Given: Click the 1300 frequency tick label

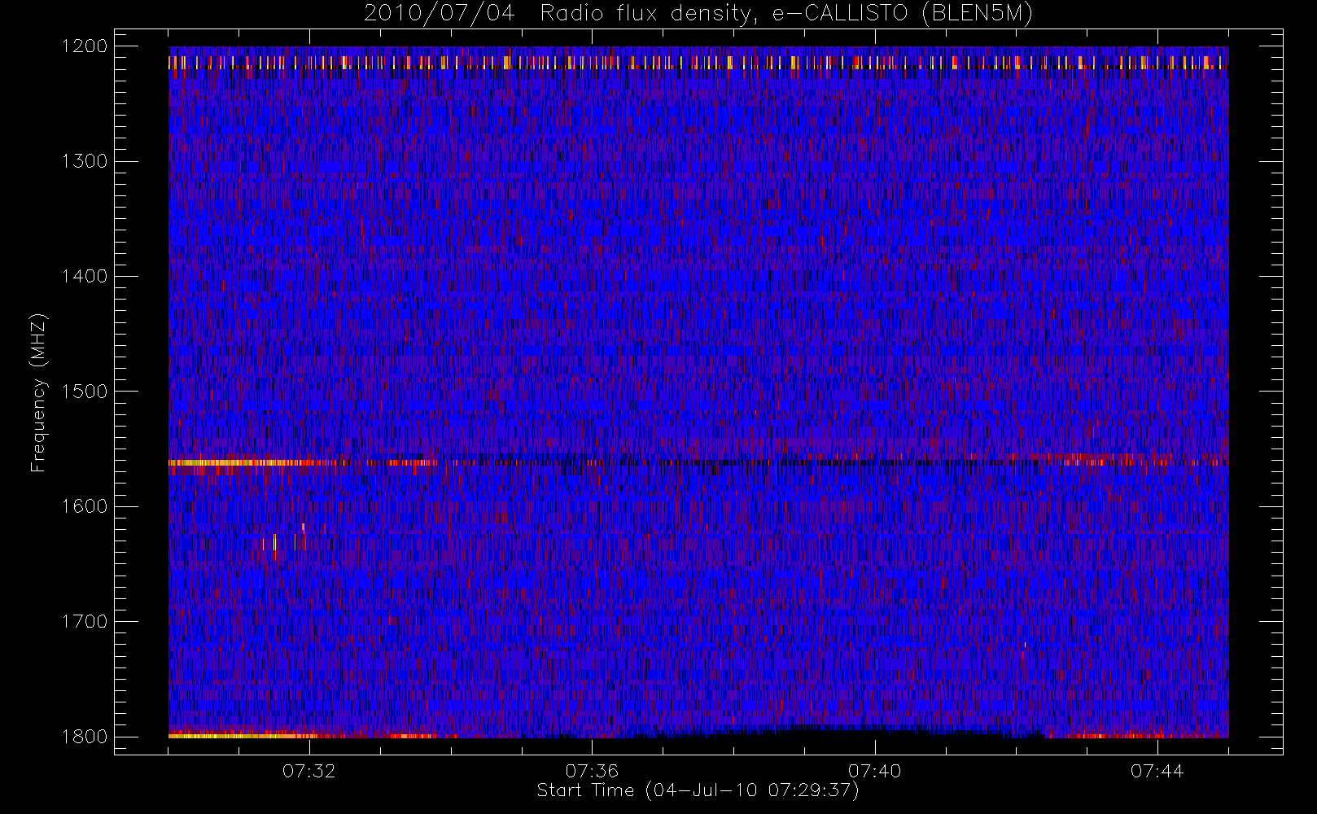Looking at the screenshot, I should [x=85, y=161].
